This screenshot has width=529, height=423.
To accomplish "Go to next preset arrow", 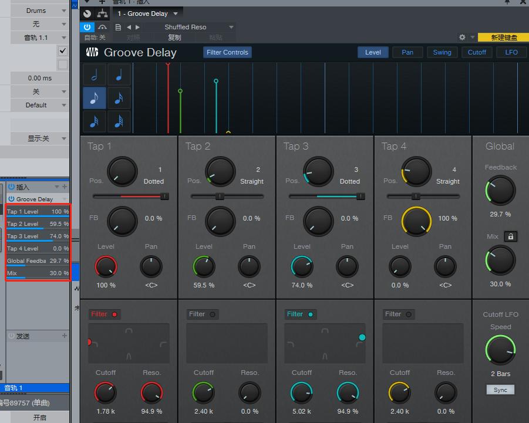I will coord(137,27).
